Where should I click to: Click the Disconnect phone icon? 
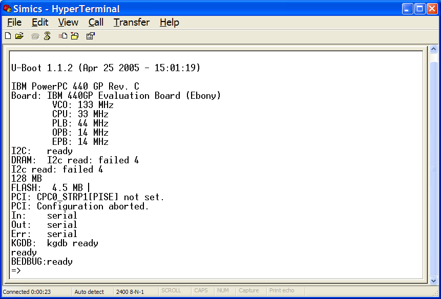pyautogui.click(x=47, y=36)
